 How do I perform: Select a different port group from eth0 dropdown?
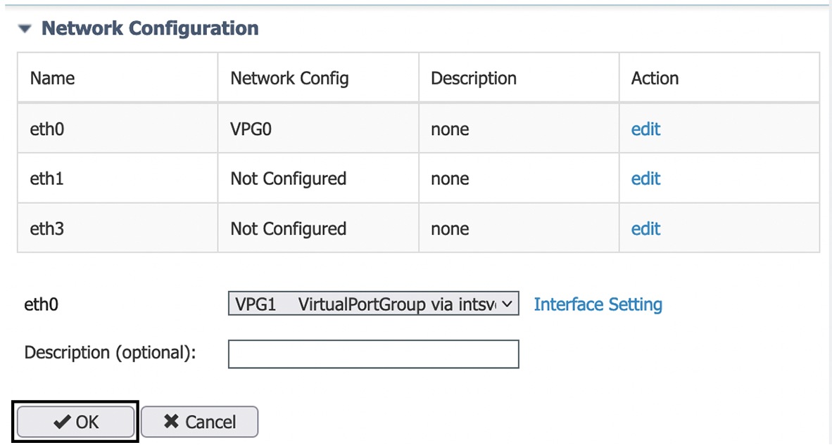point(373,303)
